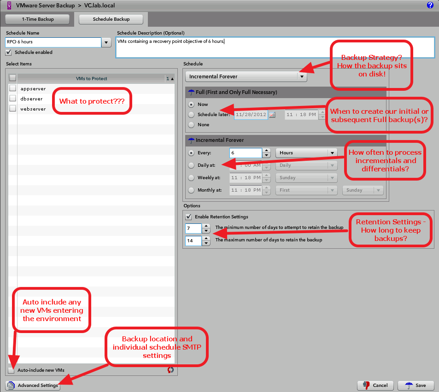
Task: Open Advanced Settings
Action: [33, 386]
